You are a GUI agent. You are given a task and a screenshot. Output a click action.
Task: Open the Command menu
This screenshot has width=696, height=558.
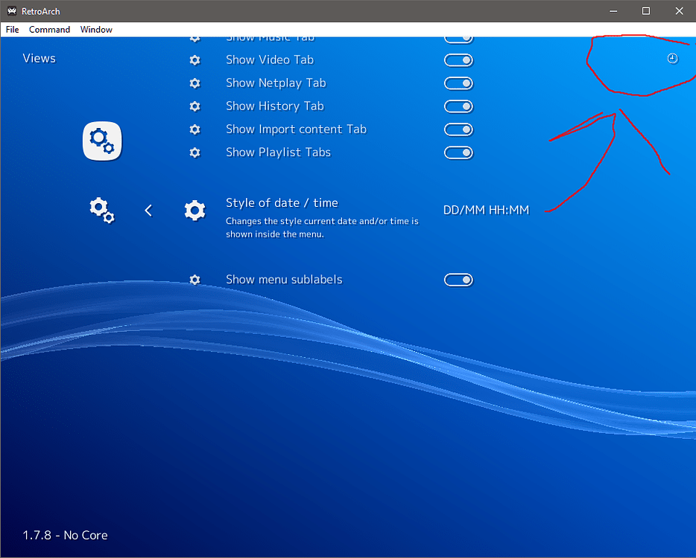49,29
